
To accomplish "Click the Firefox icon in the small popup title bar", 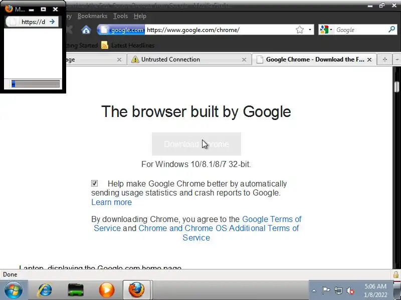I will [x=9, y=8].
